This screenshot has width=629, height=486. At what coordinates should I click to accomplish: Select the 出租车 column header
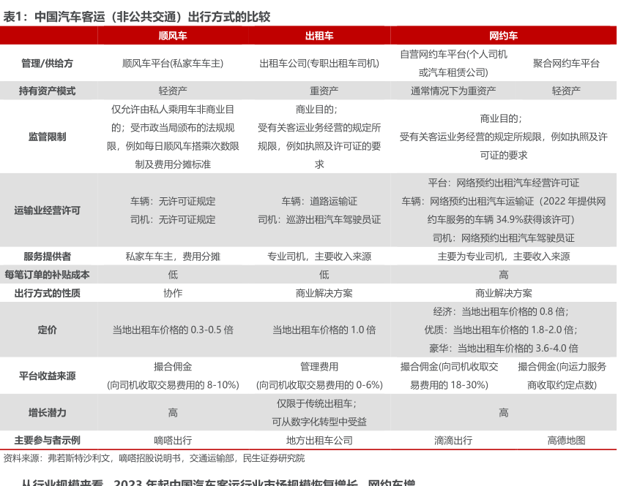click(319, 36)
